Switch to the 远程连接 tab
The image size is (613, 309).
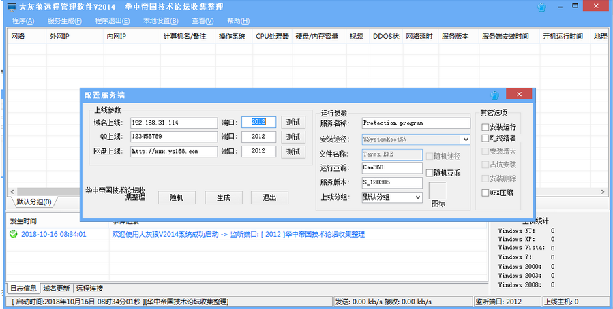[x=89, y=289]
